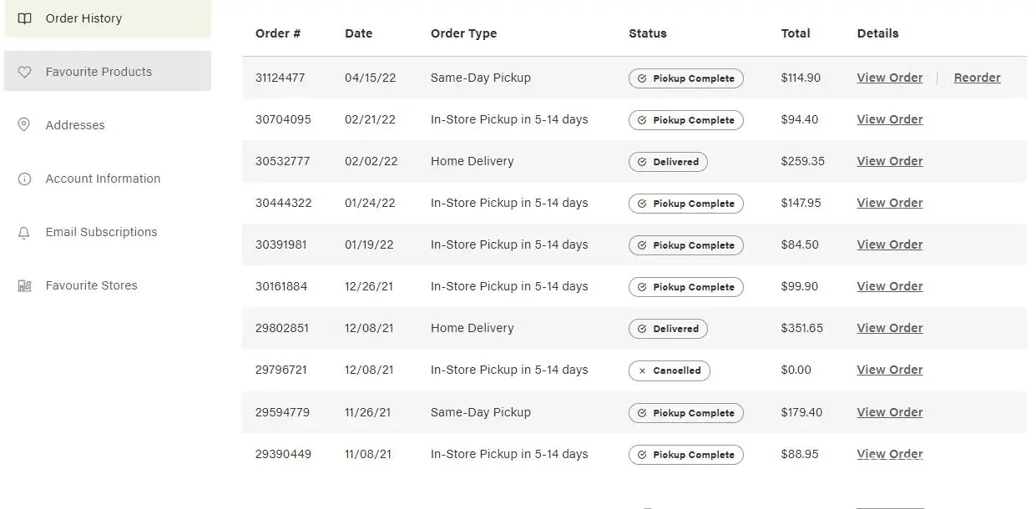Click the Favourite Stores building icon
1036x509 pixels.
tap(24, 286)
